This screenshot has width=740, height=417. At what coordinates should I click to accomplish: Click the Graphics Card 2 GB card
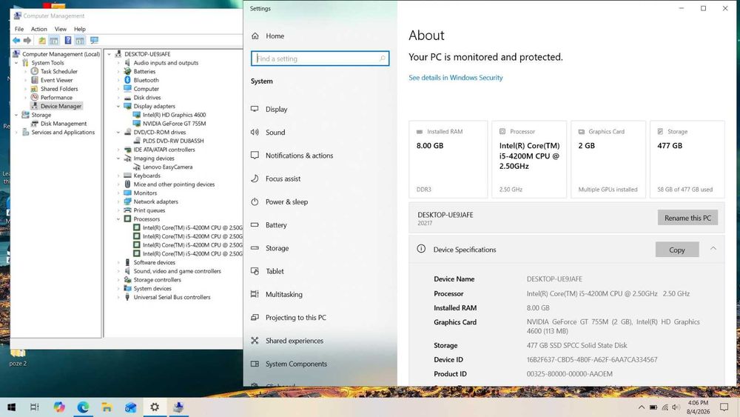pyautogui.click(x=608, y=159)
